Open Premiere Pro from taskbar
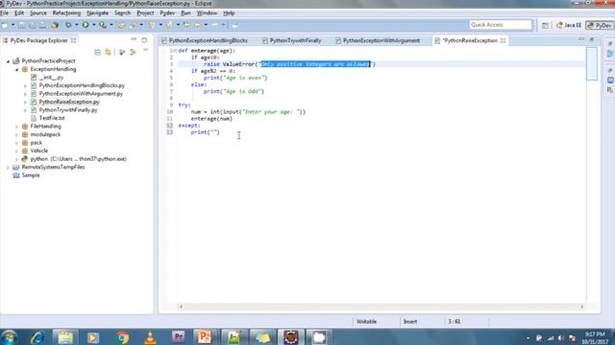The width and height of the screenshot is (615, 345). [x=178, y=336]
